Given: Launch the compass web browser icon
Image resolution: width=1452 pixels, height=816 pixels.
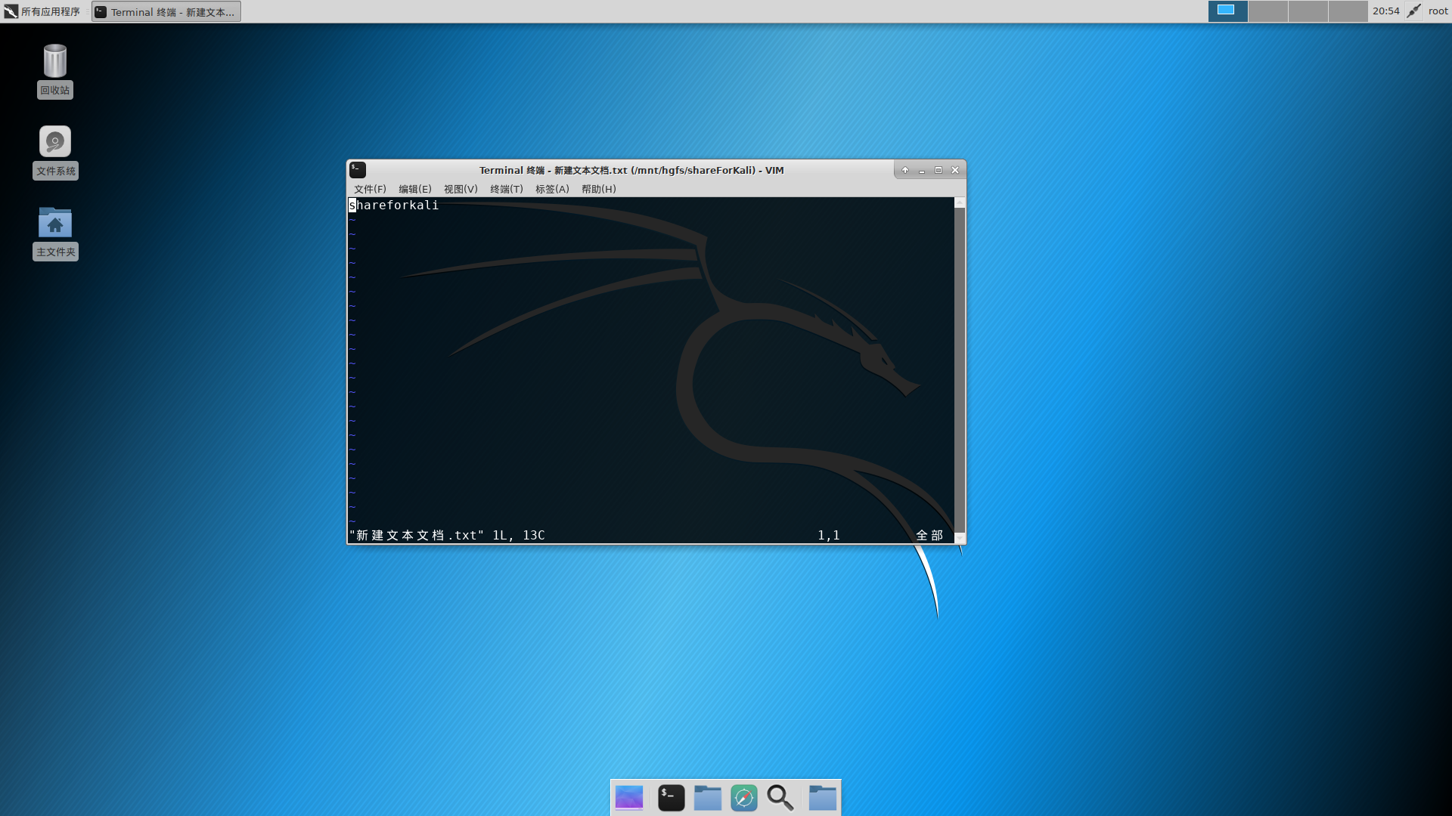Looking at the screenshot, I should click(x=743, y=798).
